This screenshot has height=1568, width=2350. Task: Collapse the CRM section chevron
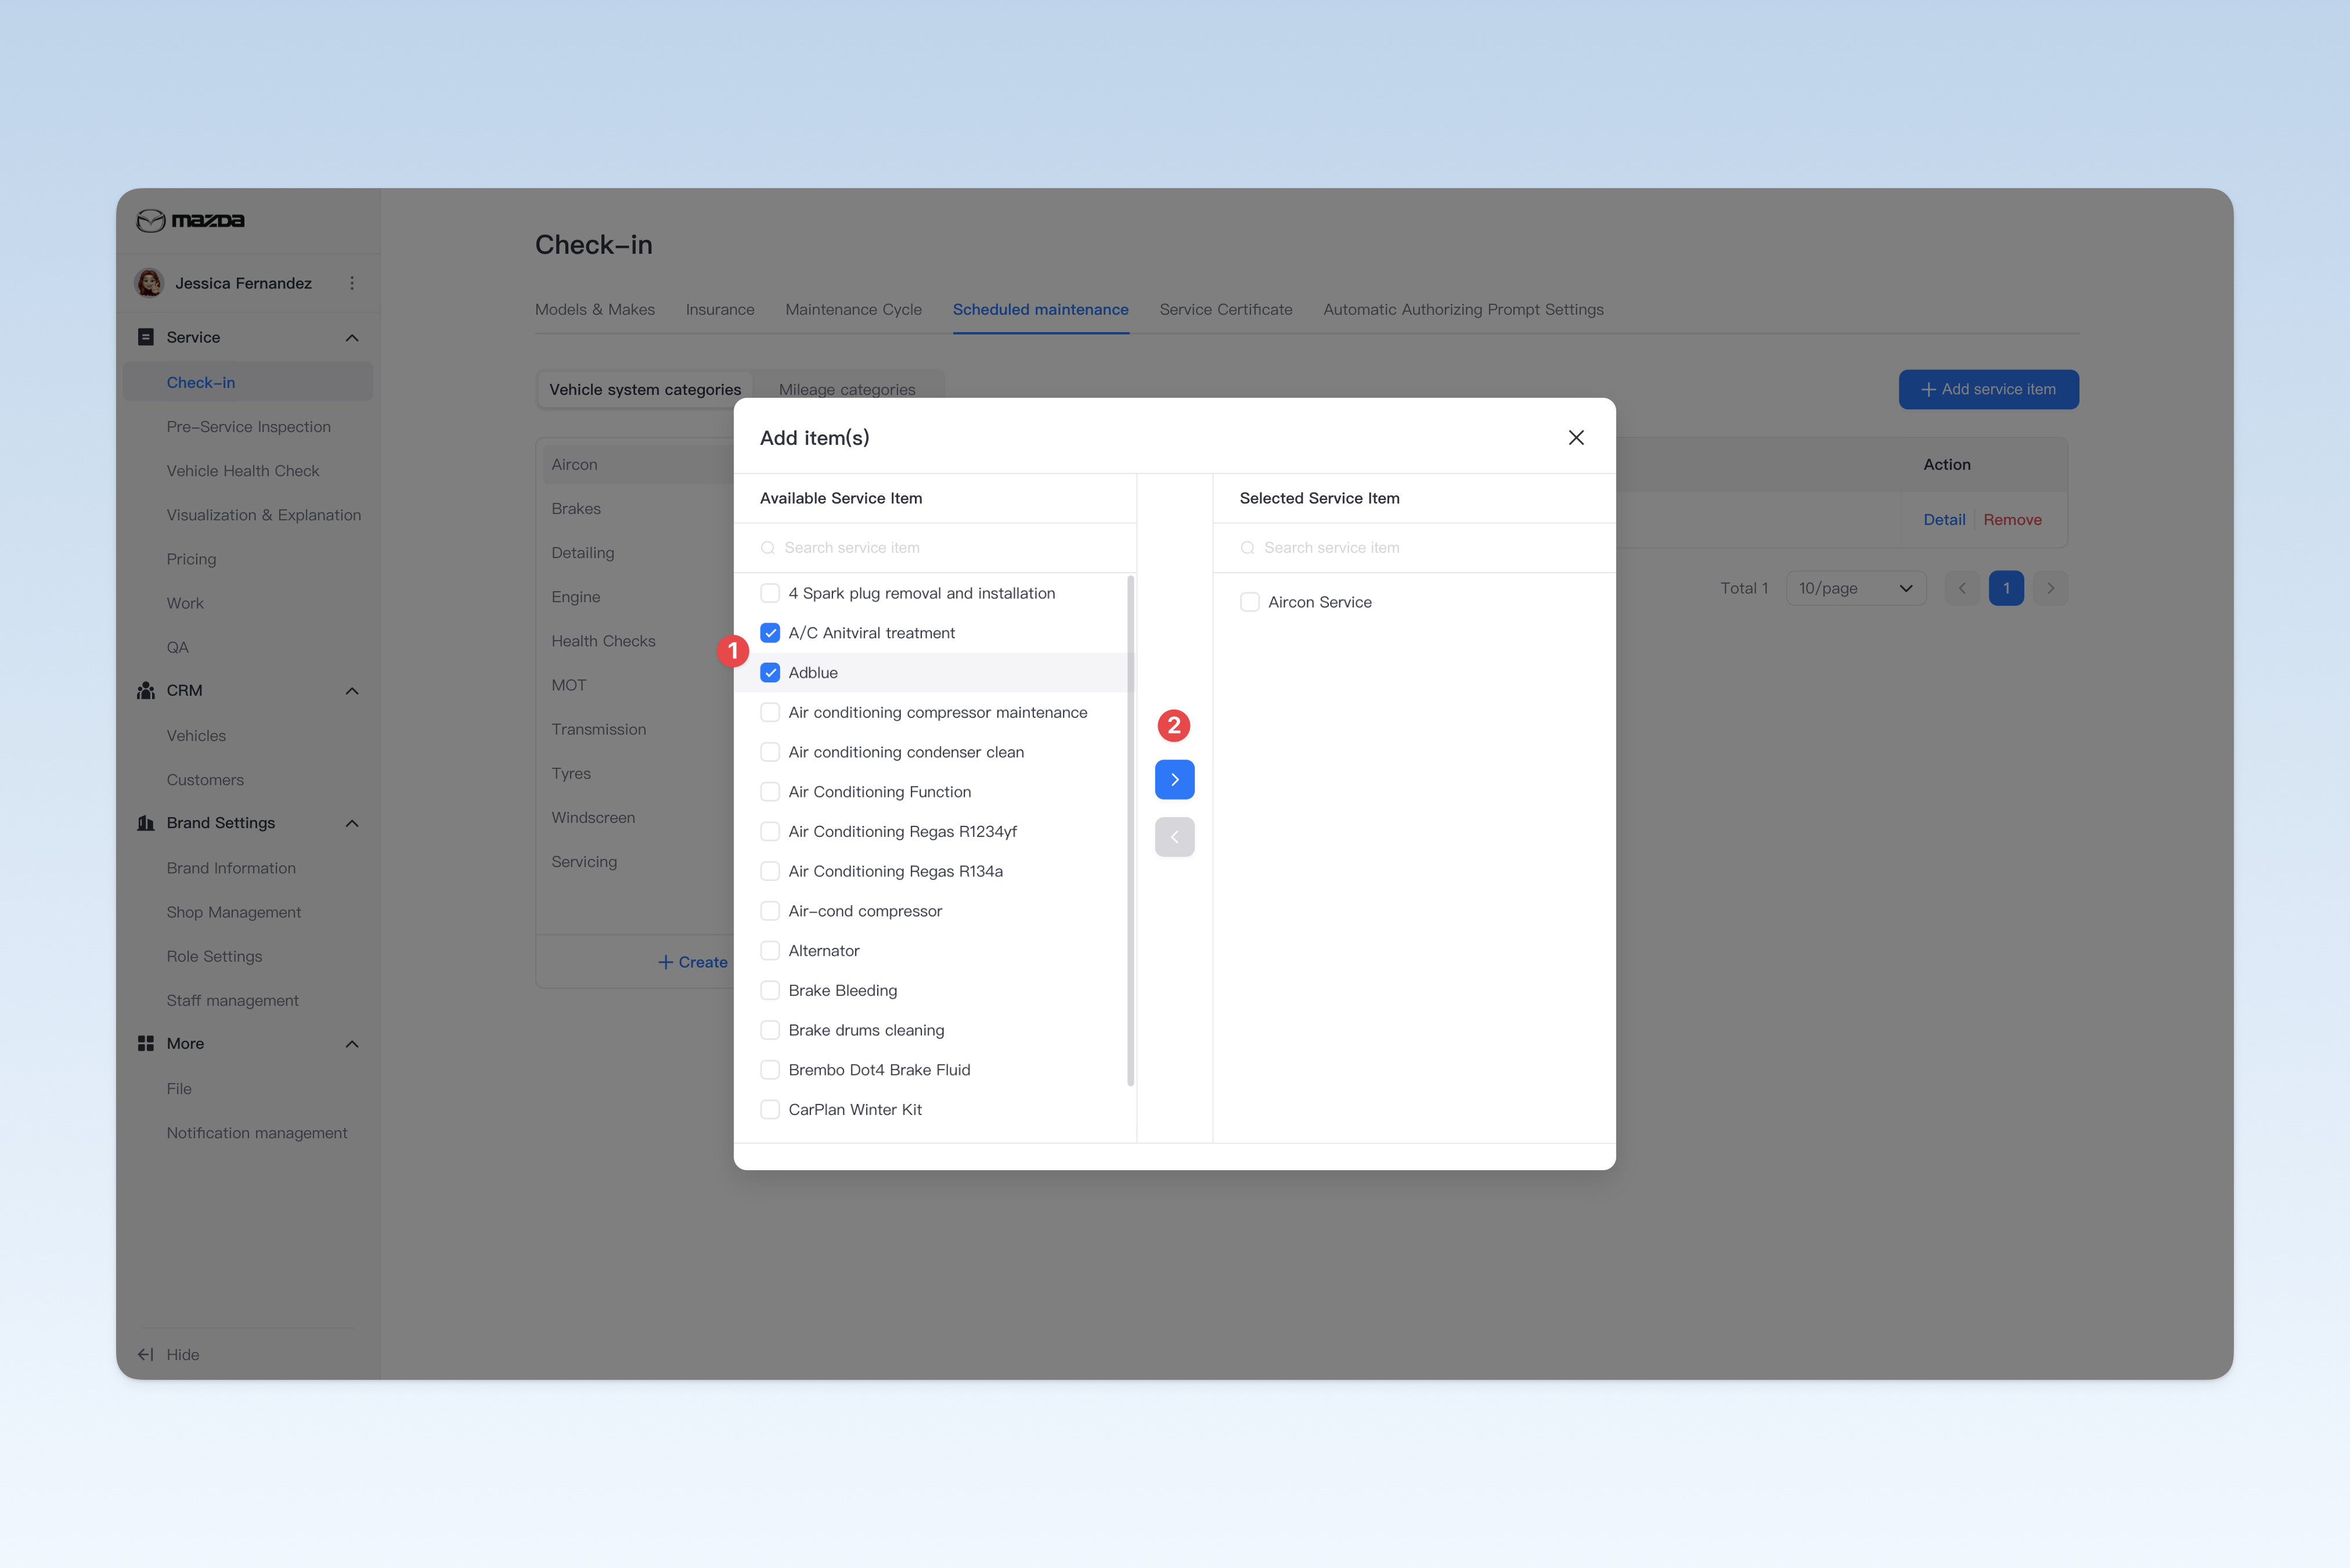(352, 691)
